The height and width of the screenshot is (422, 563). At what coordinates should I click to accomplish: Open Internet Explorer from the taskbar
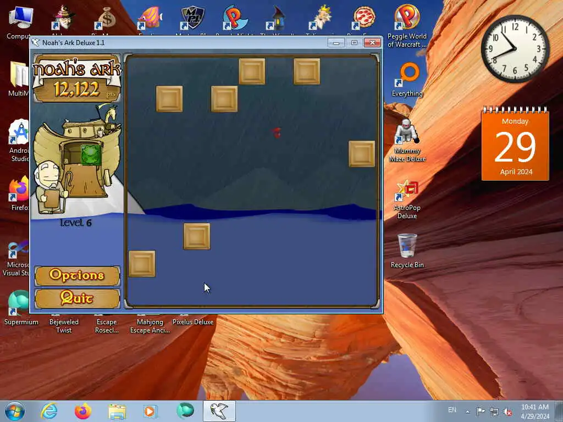tap(49, 411)
